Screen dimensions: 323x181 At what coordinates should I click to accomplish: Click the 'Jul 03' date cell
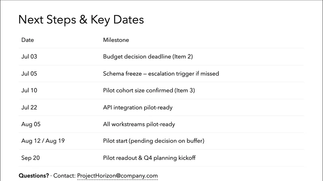tap(29, 57)
